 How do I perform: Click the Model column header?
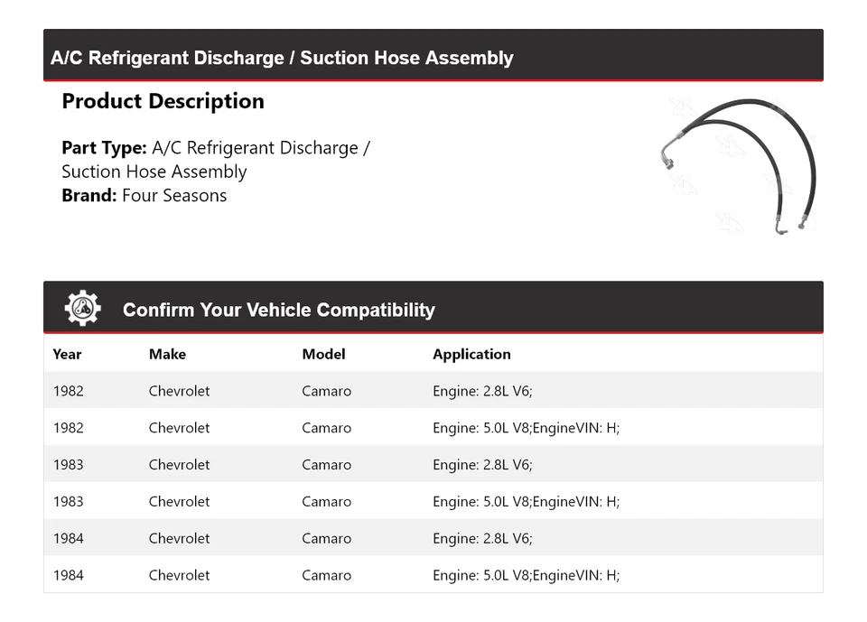click(x=323, y=354)
